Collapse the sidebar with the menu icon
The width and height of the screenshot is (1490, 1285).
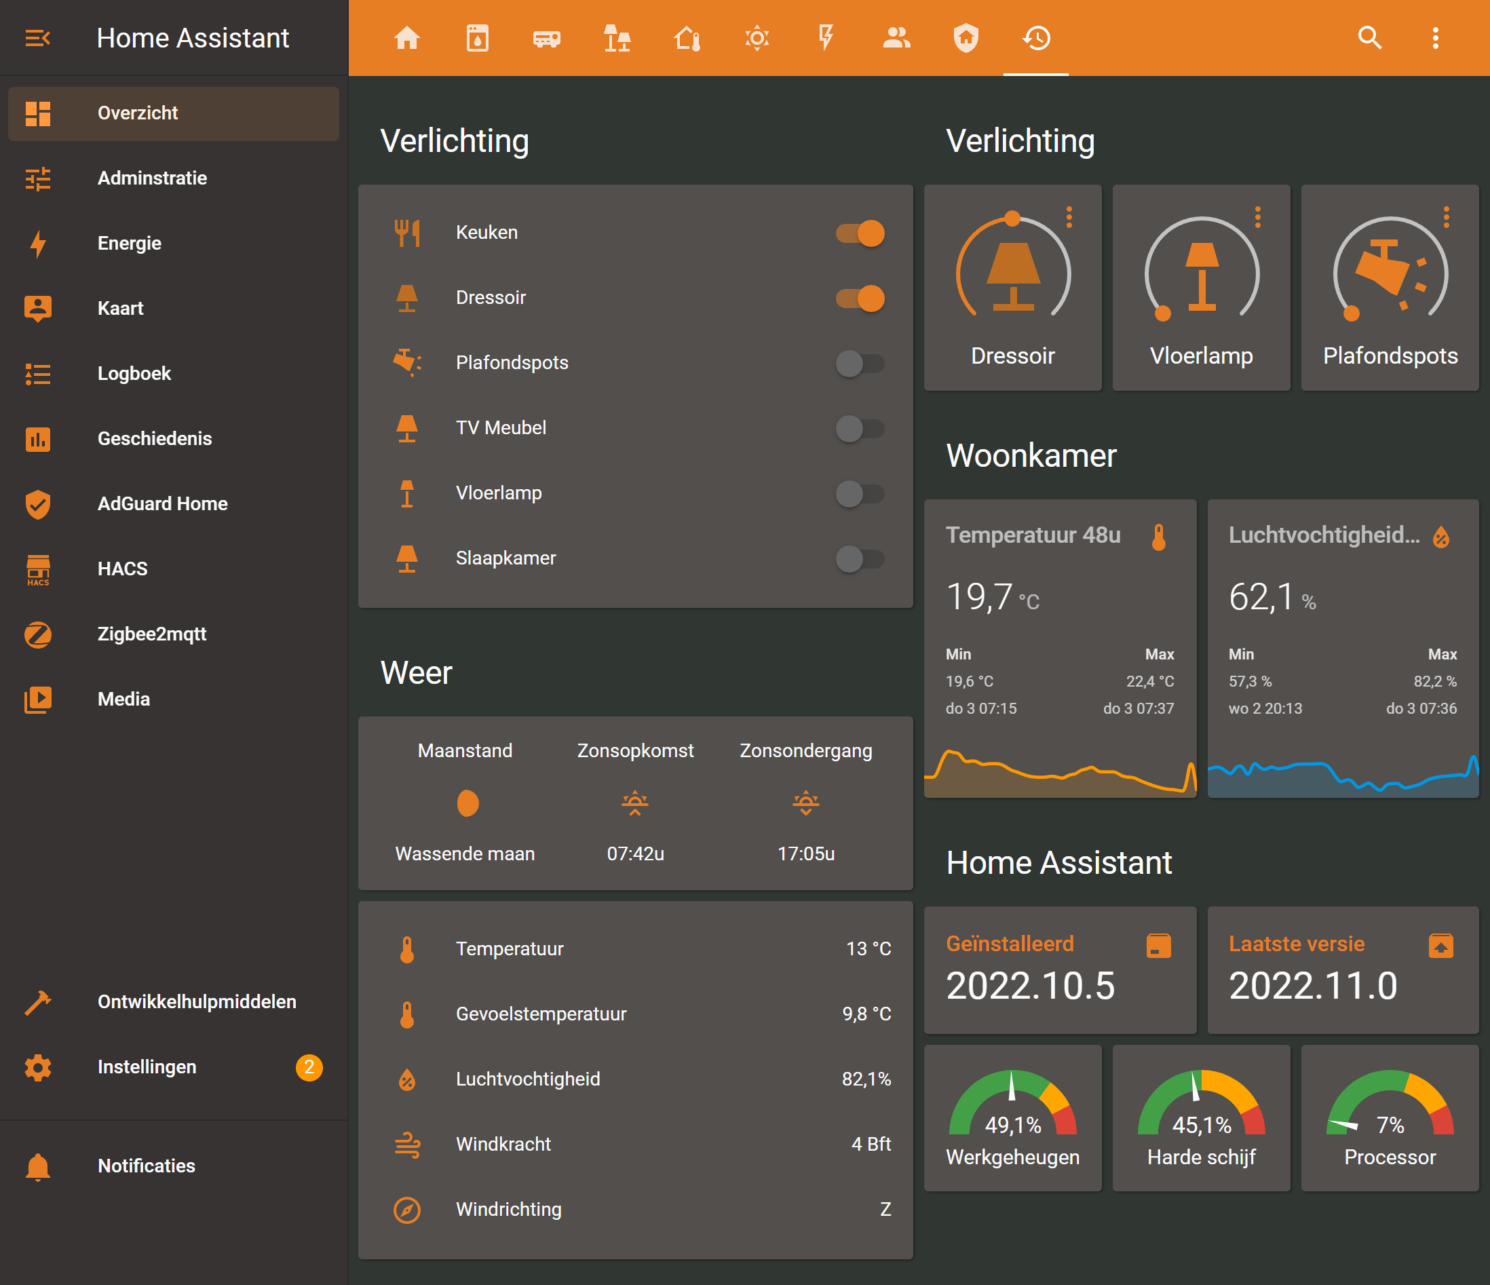point(37,37)
